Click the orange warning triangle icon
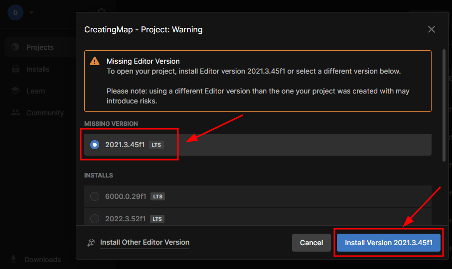452x269 pixels. click(94, 62)
